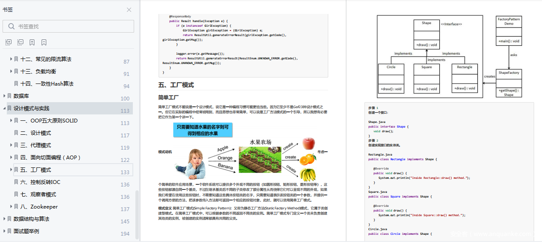Click bookmark icon beside 一、OOP五大原则SOLID

16,120
